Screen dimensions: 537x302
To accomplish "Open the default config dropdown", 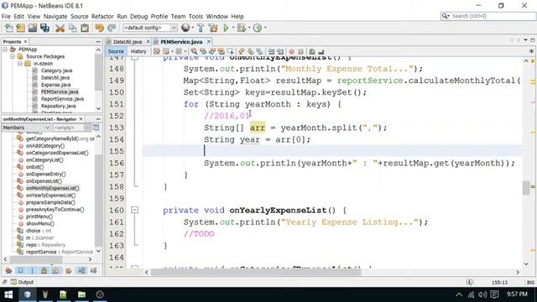I will 150,28.
